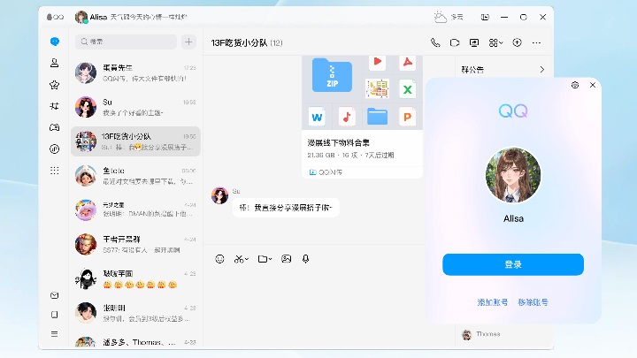637x358 pixels.
Task: Start a voice call in the group chat
Action: 435,42
